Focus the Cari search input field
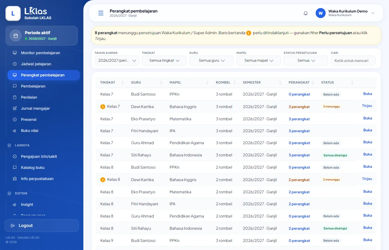The width and height of the screenshot is (389, 250). [x=353, y=61]
